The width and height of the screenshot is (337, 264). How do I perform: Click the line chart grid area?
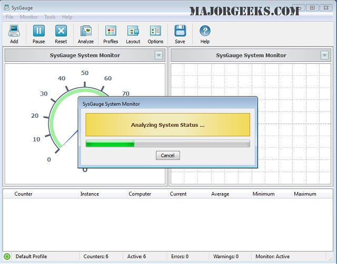pyautogui.click(x=251, y=124)
